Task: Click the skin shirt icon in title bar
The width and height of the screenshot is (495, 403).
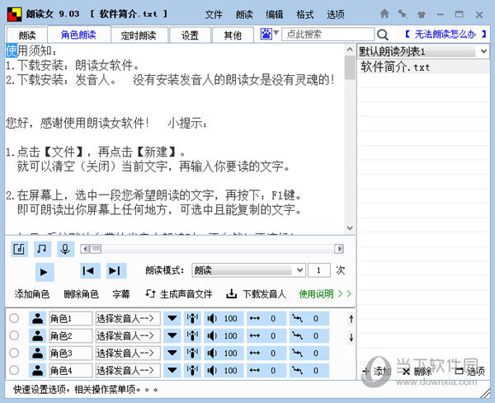Action: tap(422, 14)
